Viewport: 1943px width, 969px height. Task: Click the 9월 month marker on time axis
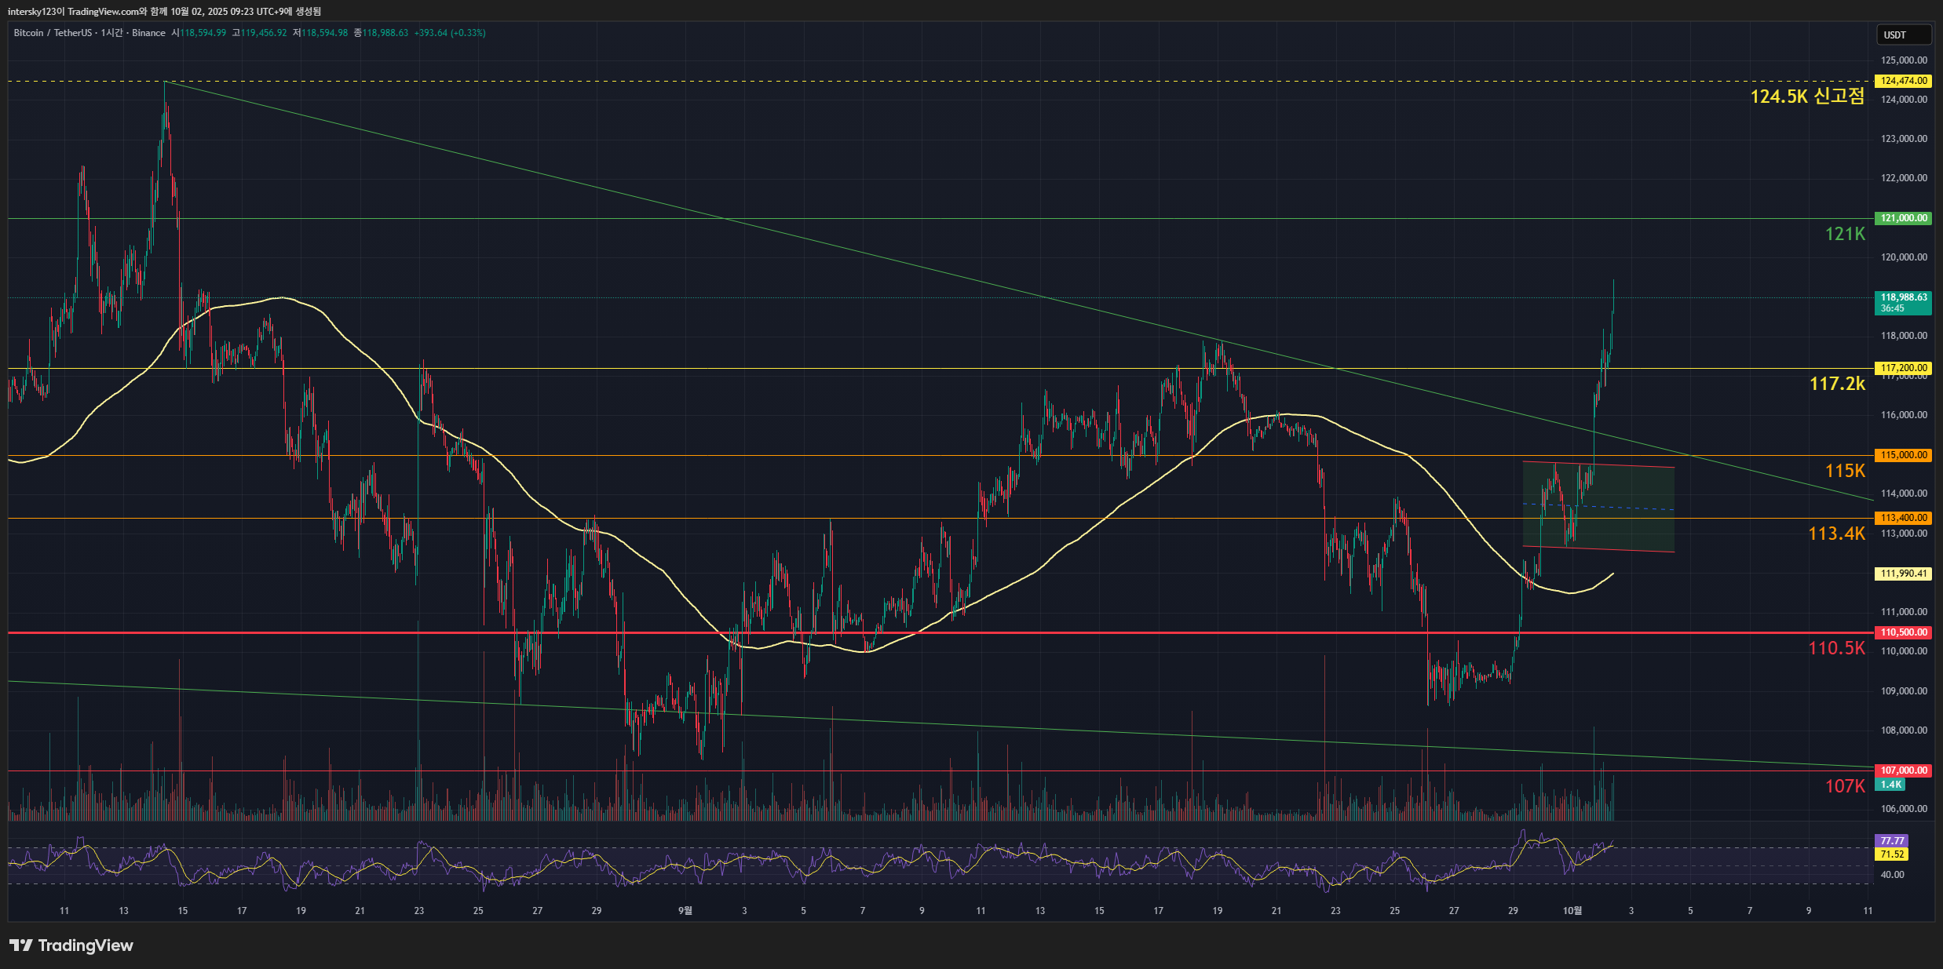click(x=685, y=911)
